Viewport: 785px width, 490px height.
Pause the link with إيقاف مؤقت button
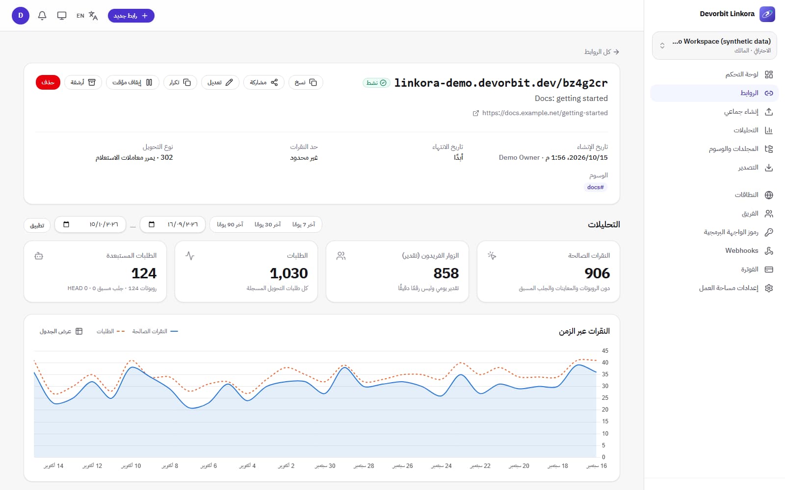pos(132,82)
